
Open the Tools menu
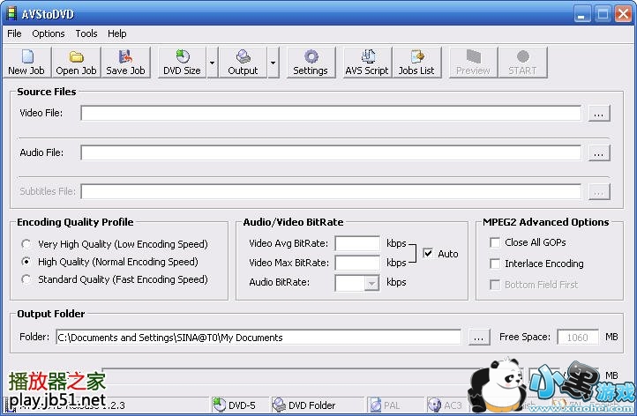[86, 33]
